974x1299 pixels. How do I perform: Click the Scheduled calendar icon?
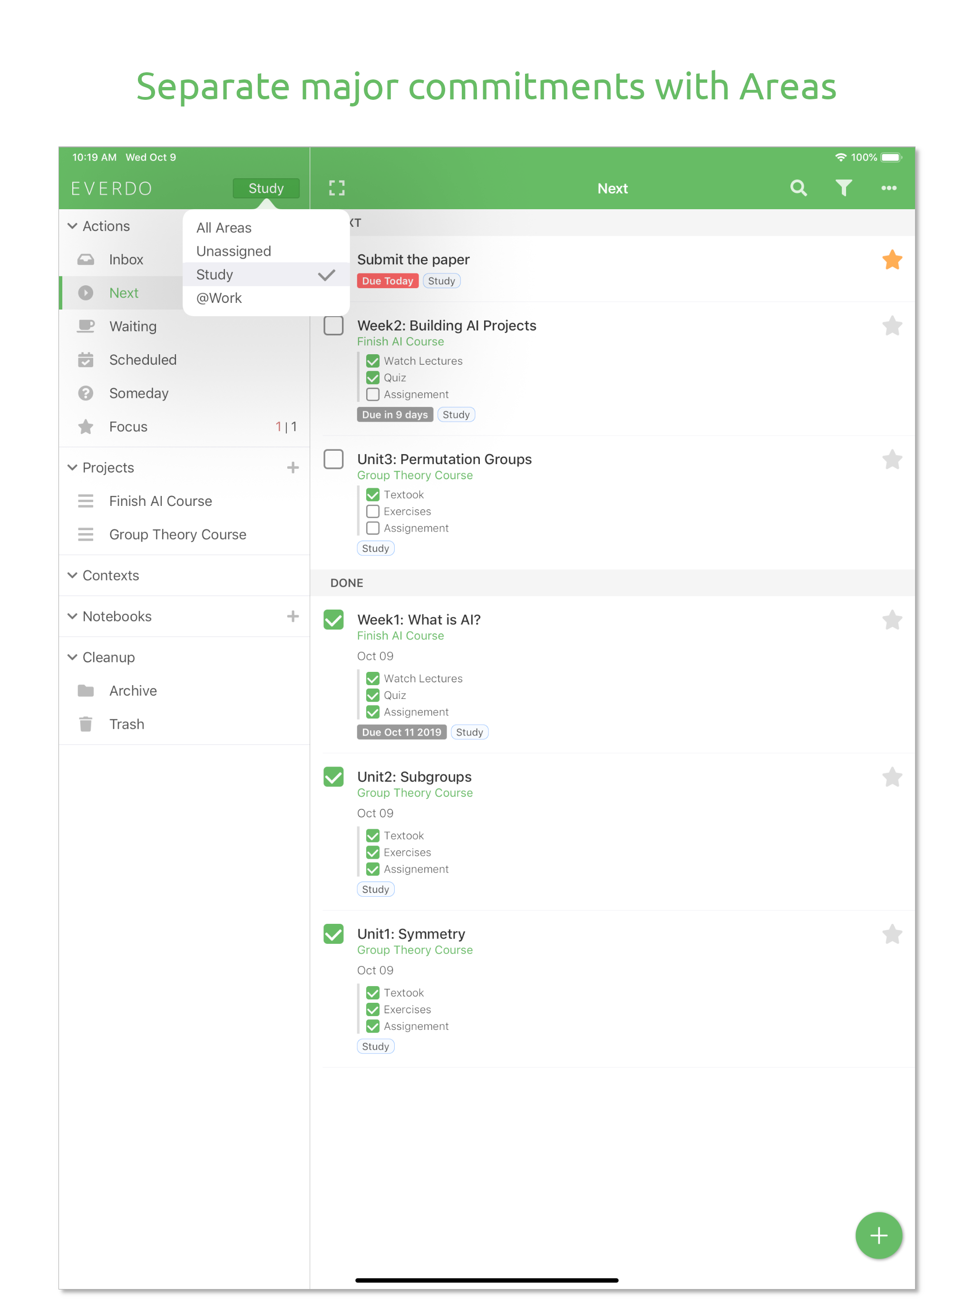pyautogui.click(x=86, y=360)
